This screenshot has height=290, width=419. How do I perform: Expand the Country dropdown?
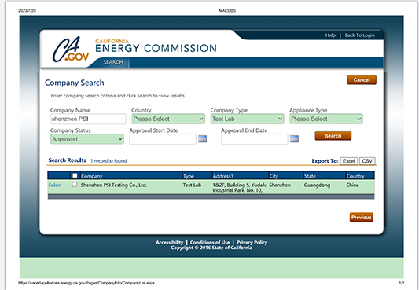point(168,119)
